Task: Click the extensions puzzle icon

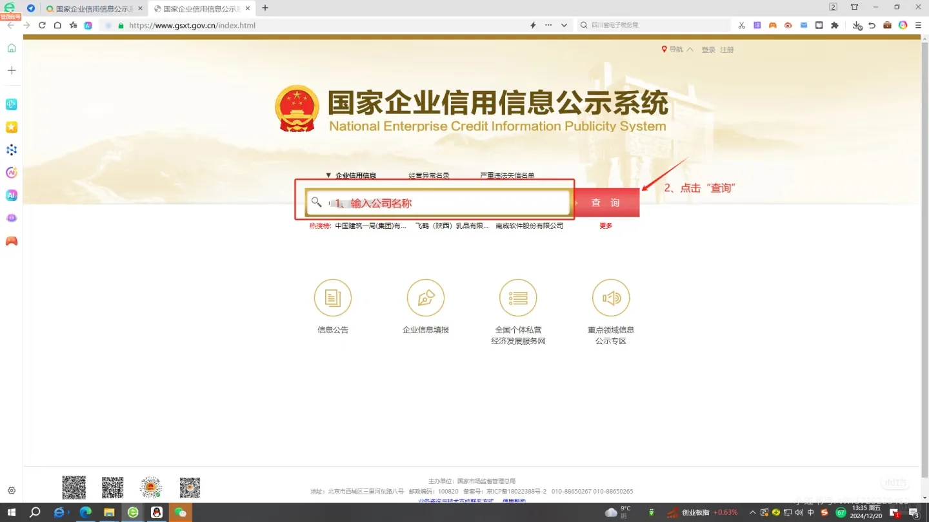Action: (x=834, y=25)
